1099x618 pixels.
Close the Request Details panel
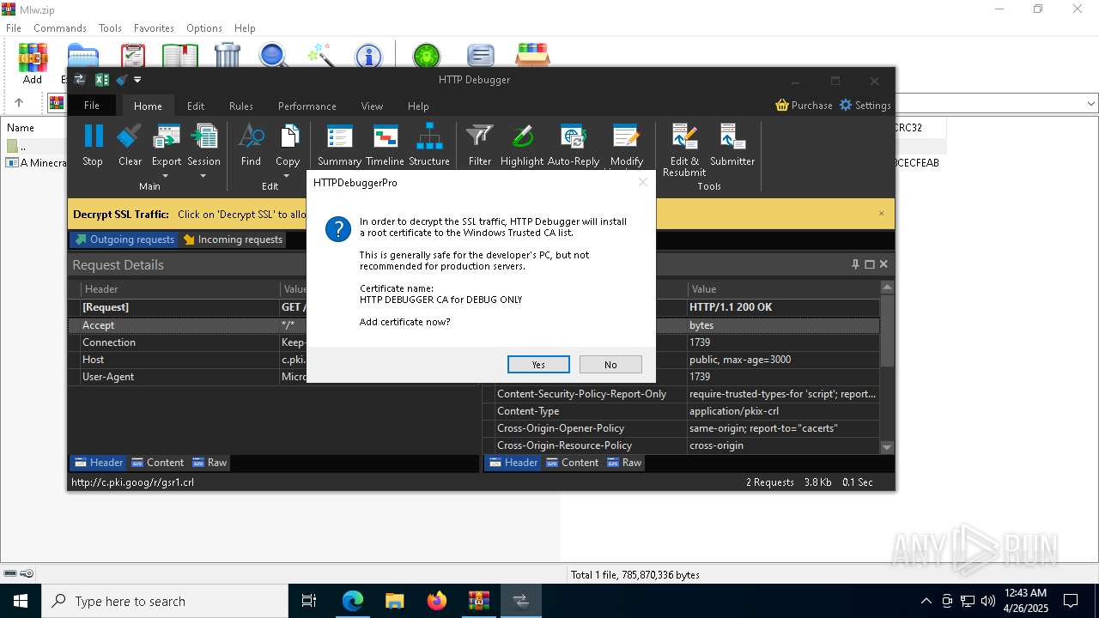(x=883, y=264)
